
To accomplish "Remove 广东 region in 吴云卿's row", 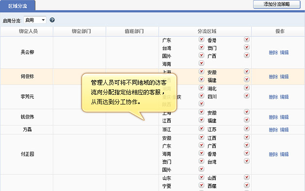I will pos(201,39).
